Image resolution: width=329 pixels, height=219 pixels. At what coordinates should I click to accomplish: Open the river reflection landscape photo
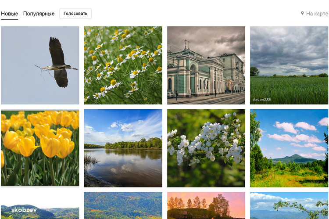pos(123,148)
